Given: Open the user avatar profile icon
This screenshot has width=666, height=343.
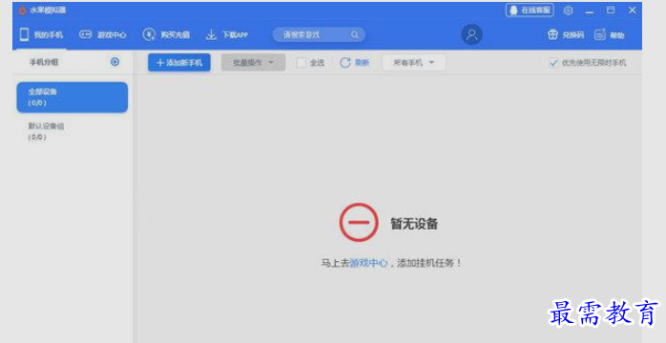Looking at the screenshot, I should (472, 34).
